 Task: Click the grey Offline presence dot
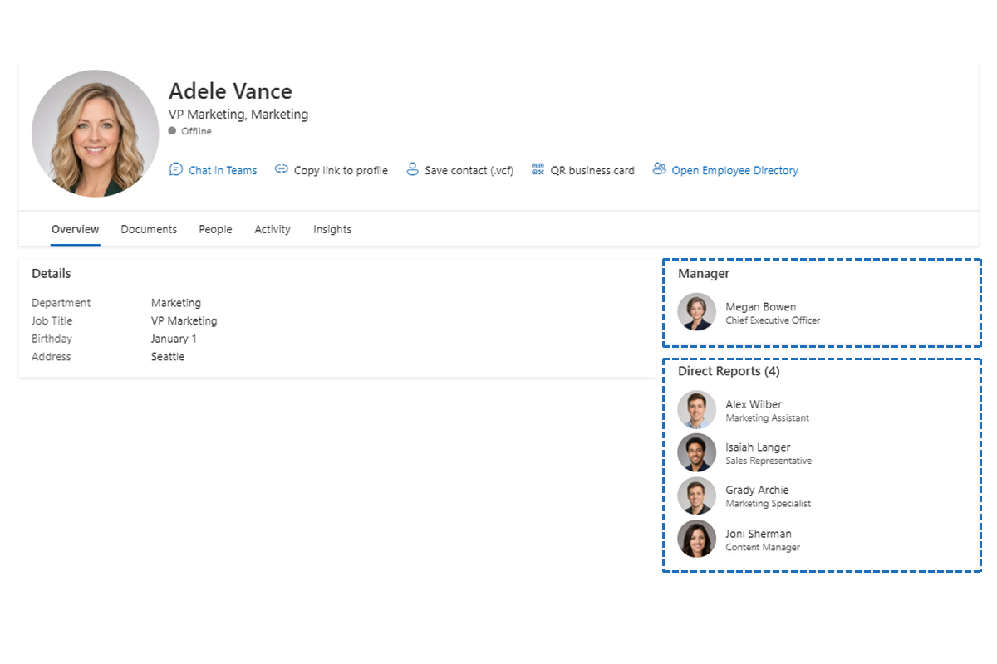172,131
